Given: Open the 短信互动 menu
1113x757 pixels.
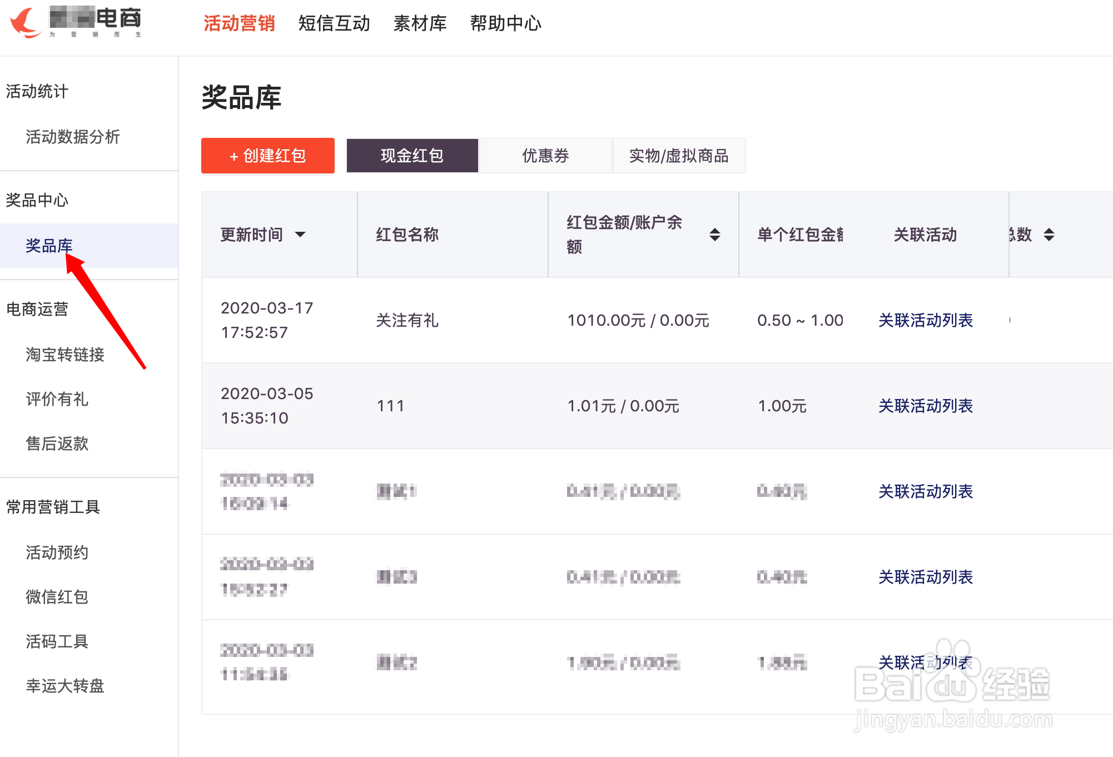Looking at the screenshot, I should [334, 23].
